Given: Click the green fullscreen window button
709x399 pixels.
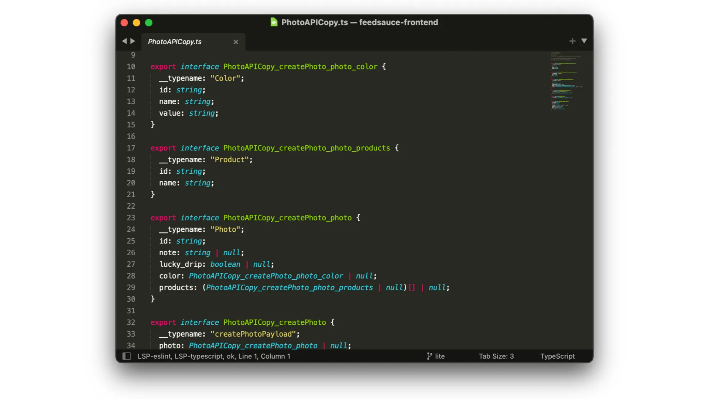Looking at the screenshot, I should (149, 23).
